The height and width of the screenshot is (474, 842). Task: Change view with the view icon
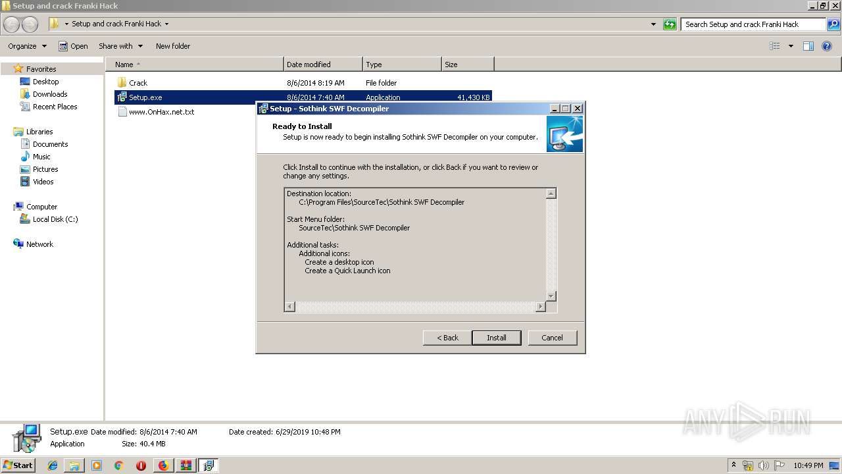point(775,46)
